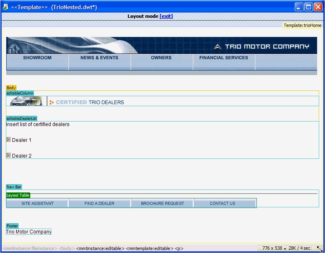Select the mmtinstance:editable tag in tag selector
325x253 pixels.
pos(100,248)
